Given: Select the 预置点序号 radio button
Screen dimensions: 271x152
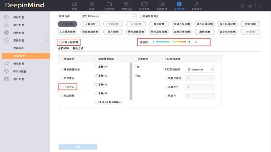Looking at the screenshot, I should pos(166,78).
